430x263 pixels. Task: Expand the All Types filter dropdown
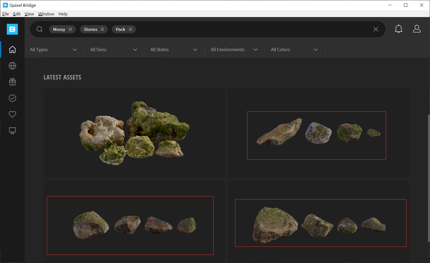[x=54, y=50]
